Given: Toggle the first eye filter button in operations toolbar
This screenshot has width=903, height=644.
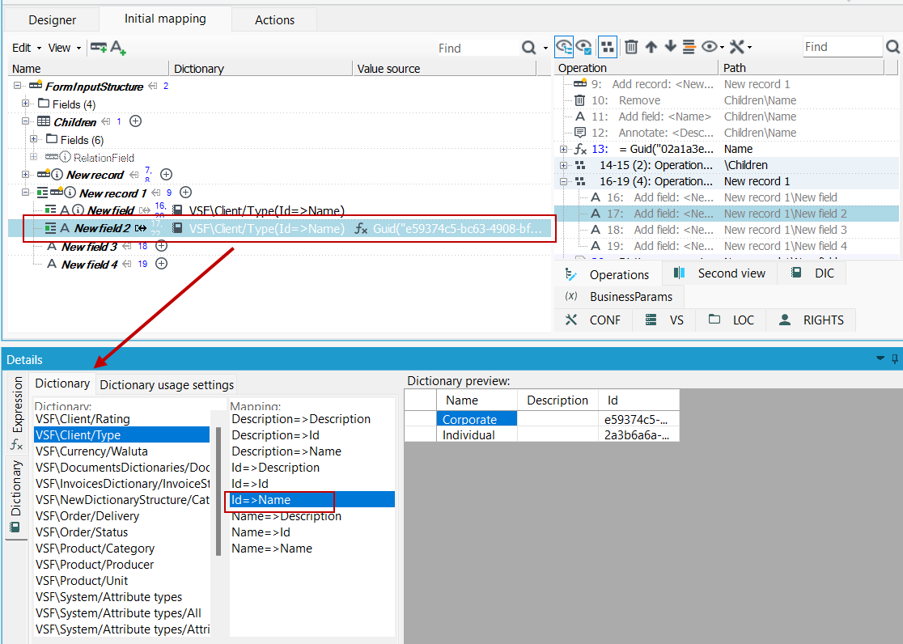Looking at the screenshot, I should (x=564, y=47).
